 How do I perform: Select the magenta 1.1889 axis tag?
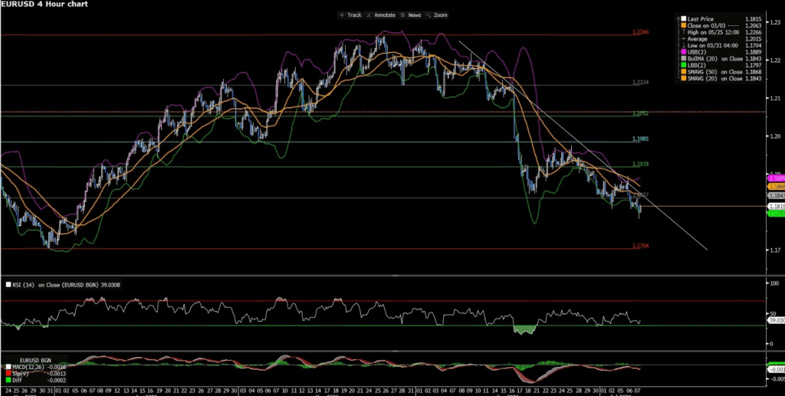point(776,178)
